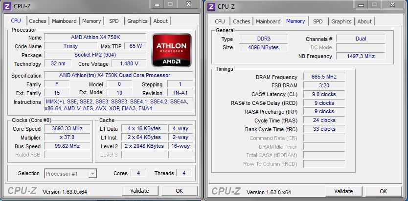This screenshot has width=408, height=201.
Task: Open SPD tab in right CPU-Z window
Action: (317, 21)
